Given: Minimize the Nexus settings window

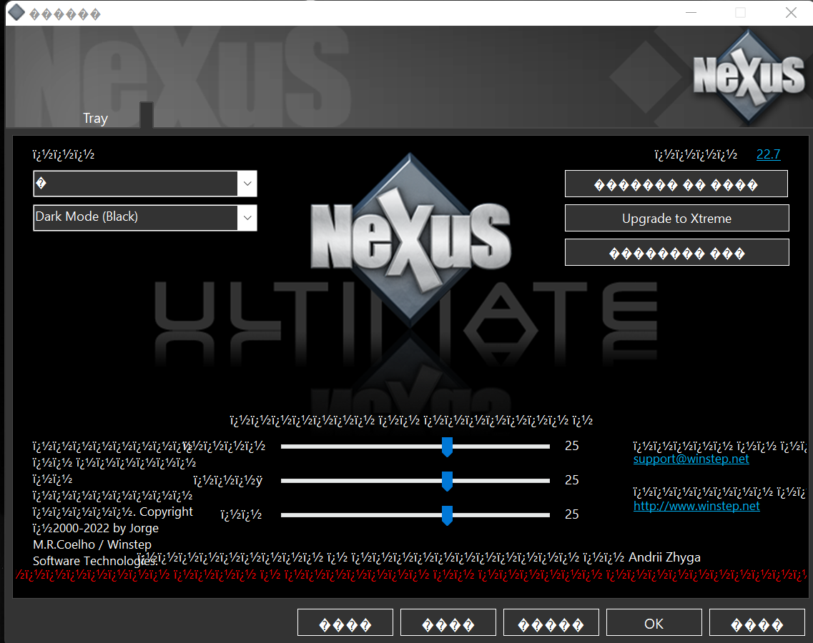Looking at the screenshot, I should coord(690,13).
